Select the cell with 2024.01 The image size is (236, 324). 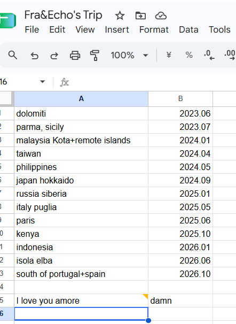point(180,140)
